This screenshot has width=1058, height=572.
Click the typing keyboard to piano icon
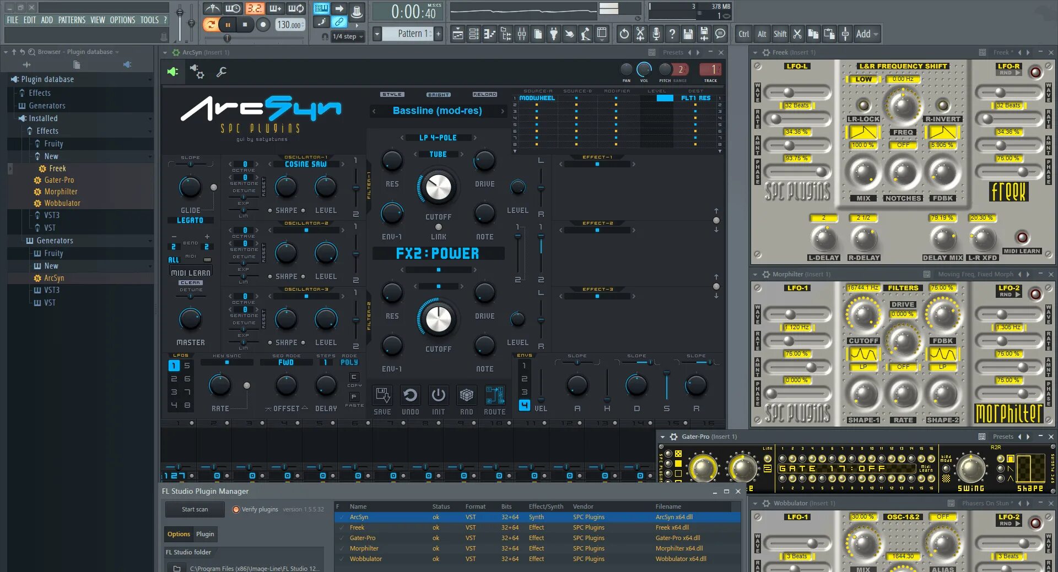tap(321, 8)
